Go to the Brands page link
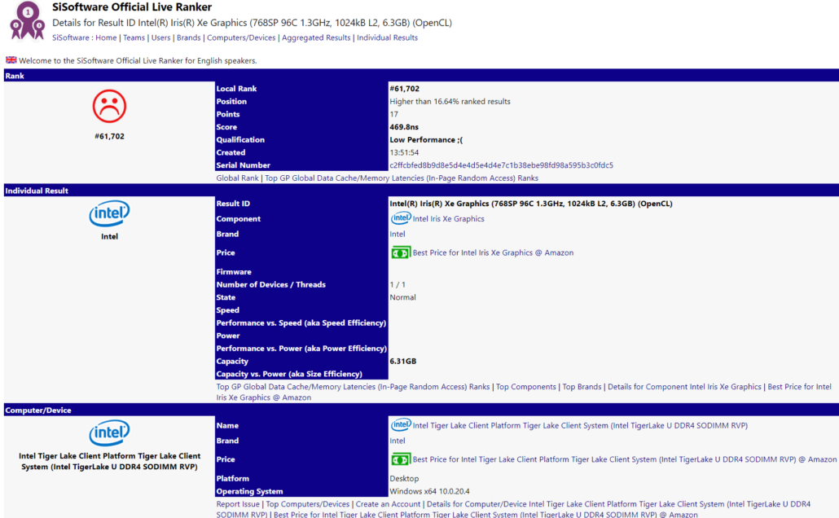 [x=189, y=37]
